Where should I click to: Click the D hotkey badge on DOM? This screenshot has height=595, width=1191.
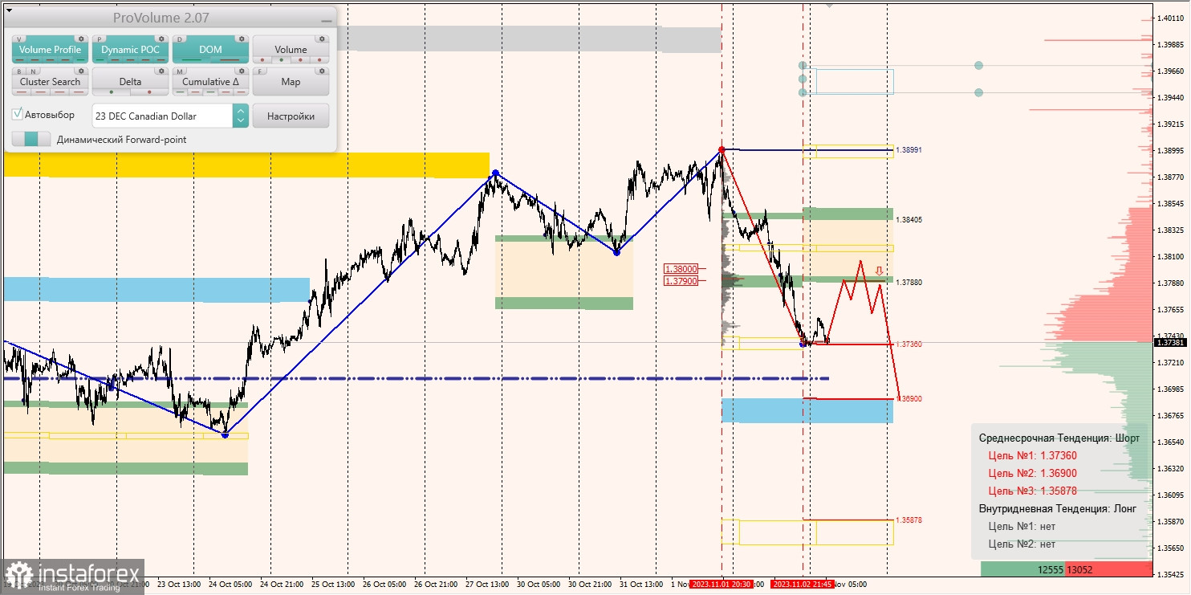click(x=180, y=39)
